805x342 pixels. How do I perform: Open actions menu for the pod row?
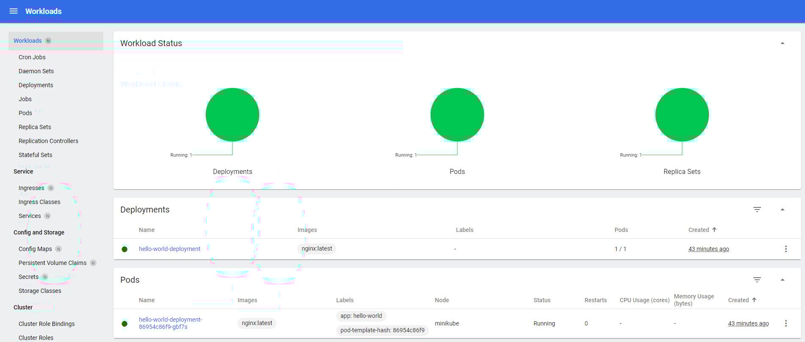[786, 323]
